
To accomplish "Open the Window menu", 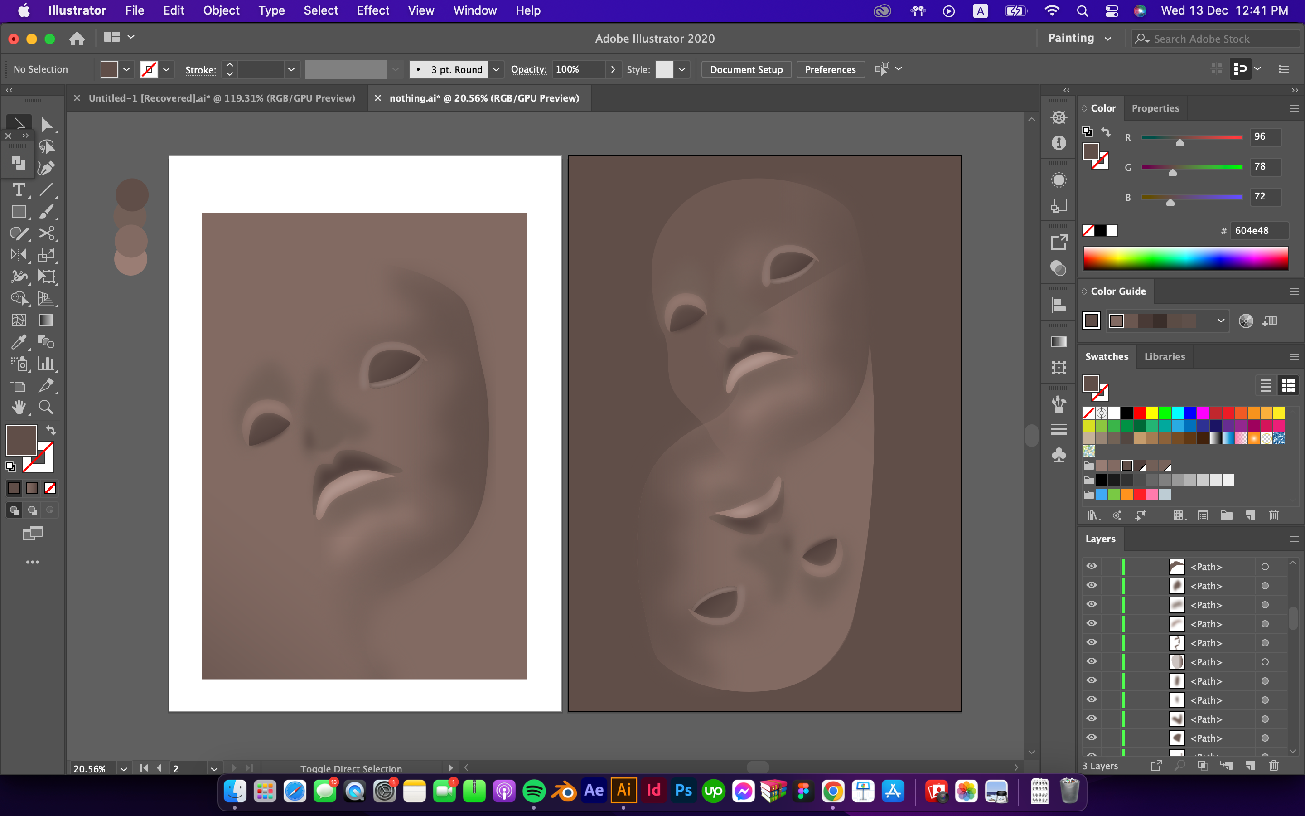I will [x=474, y=10].
